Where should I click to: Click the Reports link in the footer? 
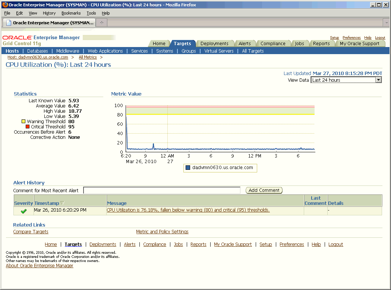(199, 244)
